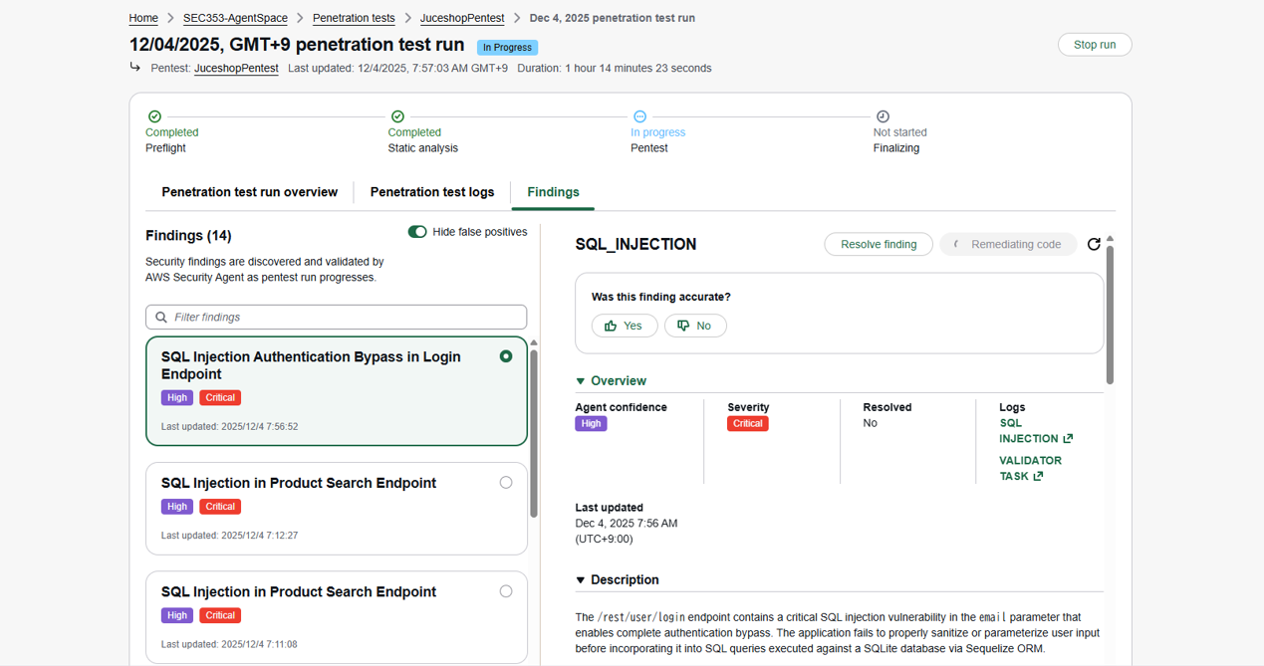Select the SQL Injection Authentication Bypass finding radio
This screenshot has width=1264, height=666.
[506, 356]
